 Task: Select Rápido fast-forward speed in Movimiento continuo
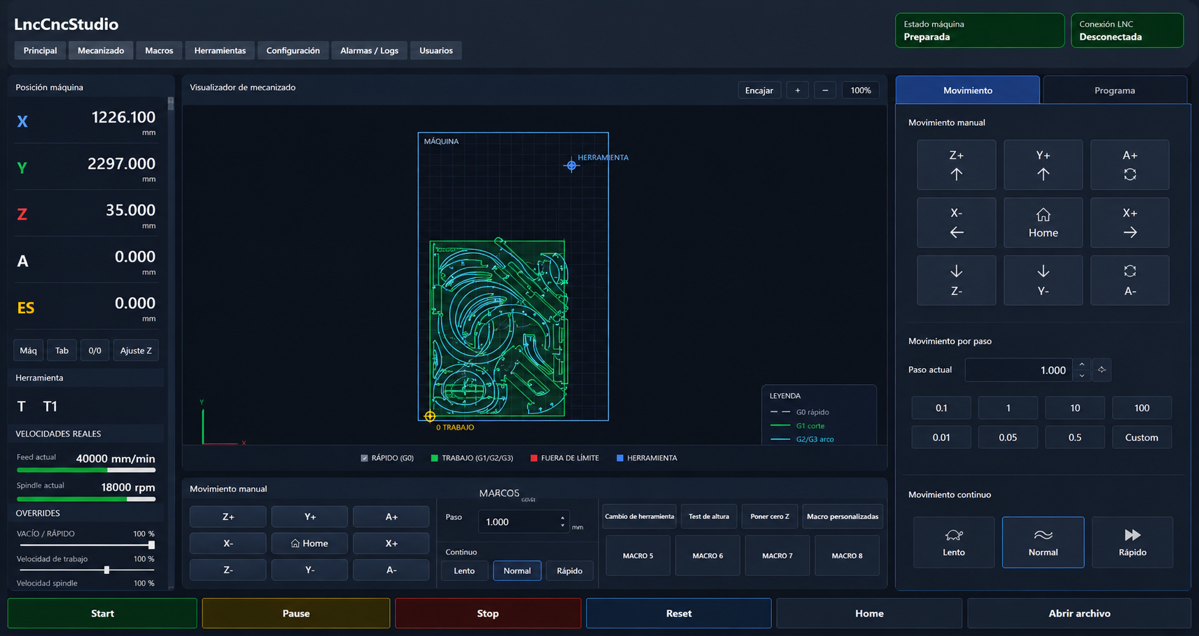tap(1132, 542)
